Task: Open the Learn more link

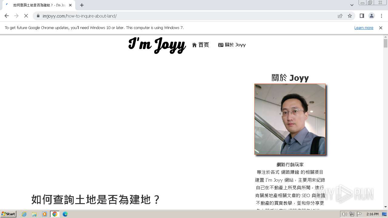Action: pos(364,28)
